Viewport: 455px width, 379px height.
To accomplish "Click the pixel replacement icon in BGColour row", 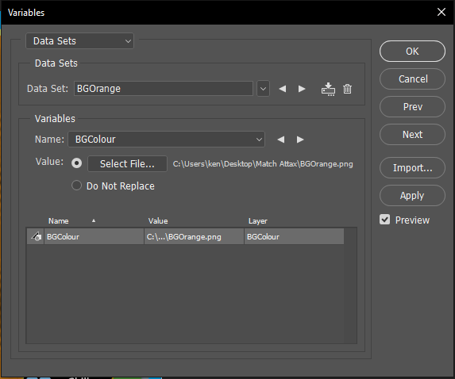I will coord(36,236).
